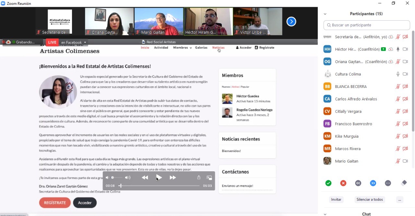Click the Envíanos un mensaje! link
The image size is (415, 216).
point(237,186)
